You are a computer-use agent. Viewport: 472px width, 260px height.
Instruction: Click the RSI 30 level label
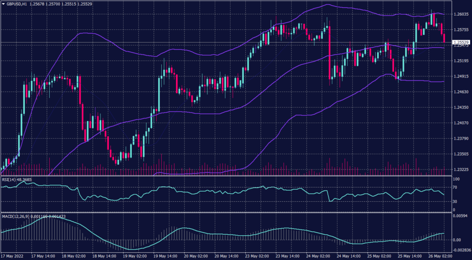(454, 202)
